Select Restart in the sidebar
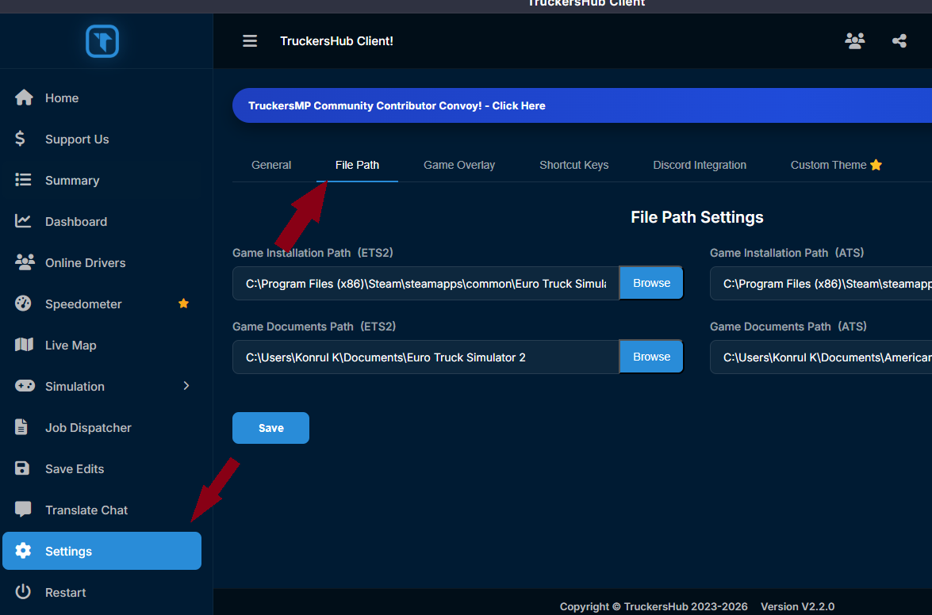 102,592
